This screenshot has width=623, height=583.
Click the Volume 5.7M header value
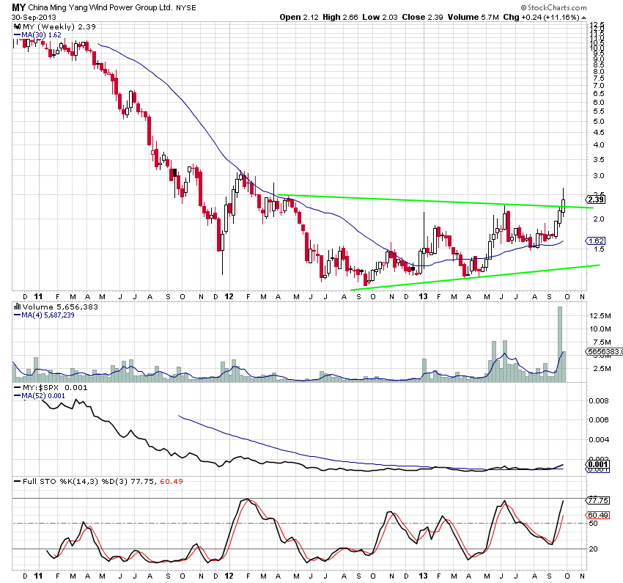coord(473,17)
